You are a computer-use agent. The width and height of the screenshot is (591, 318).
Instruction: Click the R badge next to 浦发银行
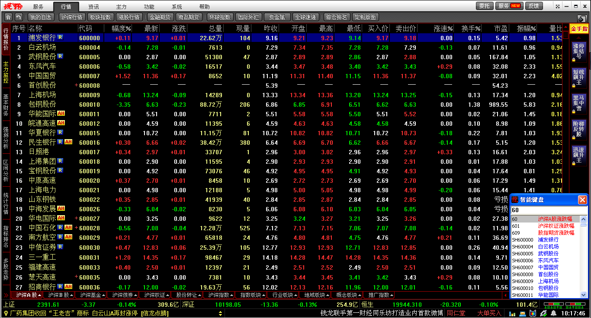coord(60,38)
